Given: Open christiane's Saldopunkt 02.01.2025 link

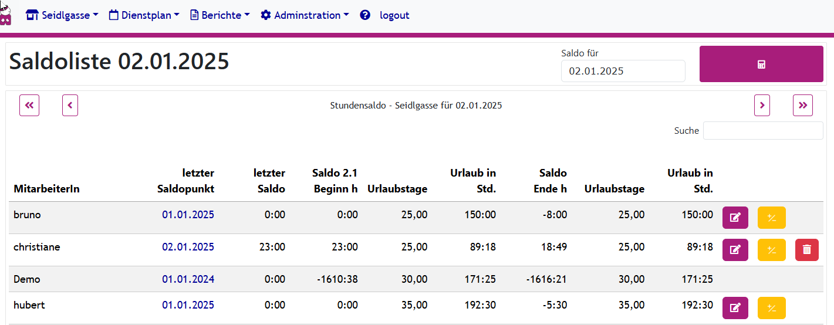Looking at the screenshot, I should tap(188, 247).
